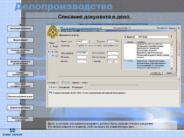The height and width of the screenshot is (138, 184).
Task: Click the cases list scroll down arrow
Action: click(171, 68)
